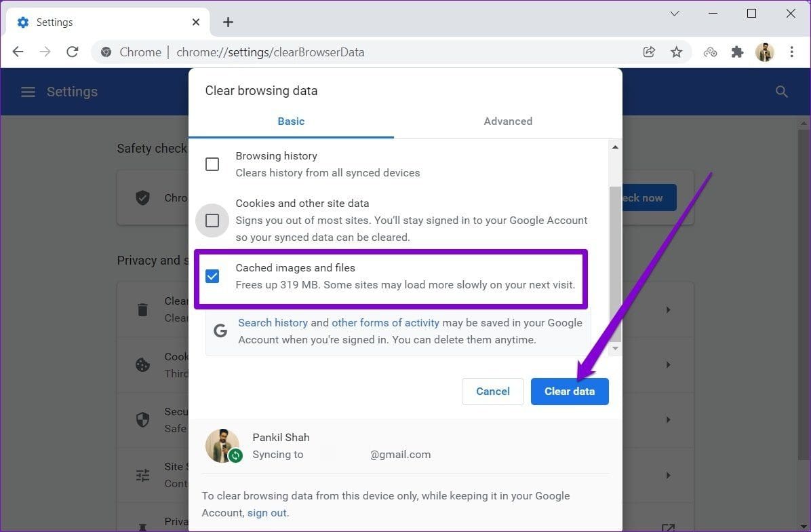Viewport: 811px width, 532px height.
Task: Click the dialog vertical scrollbar thumb
Action: [615, 264]
